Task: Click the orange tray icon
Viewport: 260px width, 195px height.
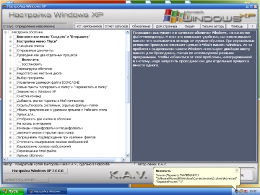Action: (241, 191)
